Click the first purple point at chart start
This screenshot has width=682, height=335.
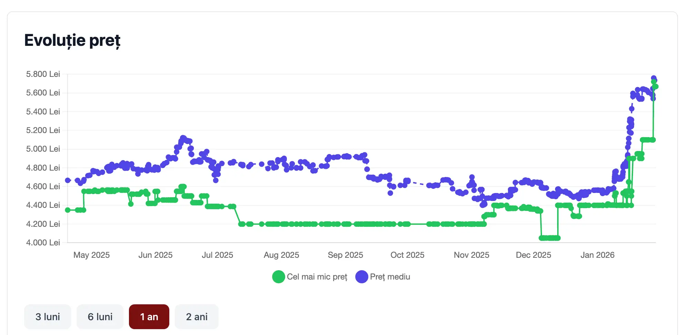(x=68, y=180)
